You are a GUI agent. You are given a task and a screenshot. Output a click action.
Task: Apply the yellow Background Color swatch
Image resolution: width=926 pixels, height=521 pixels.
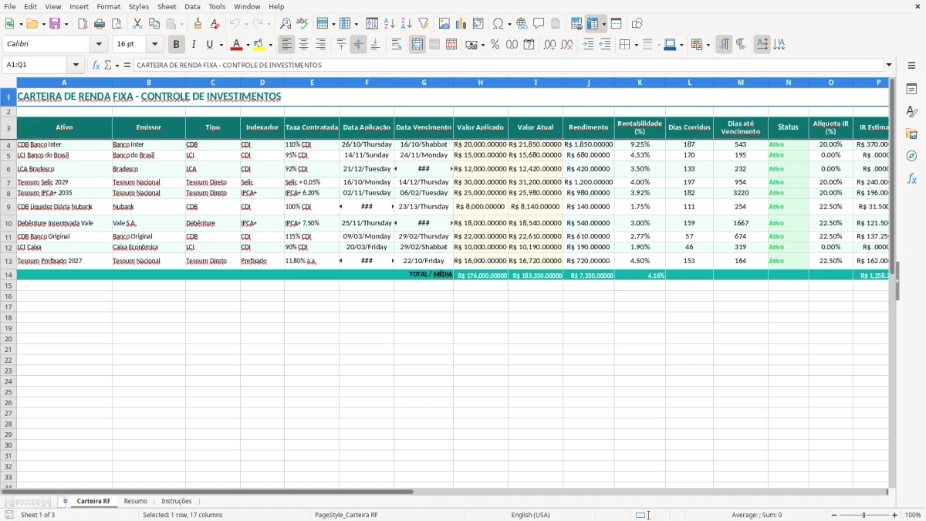point(259,45)
